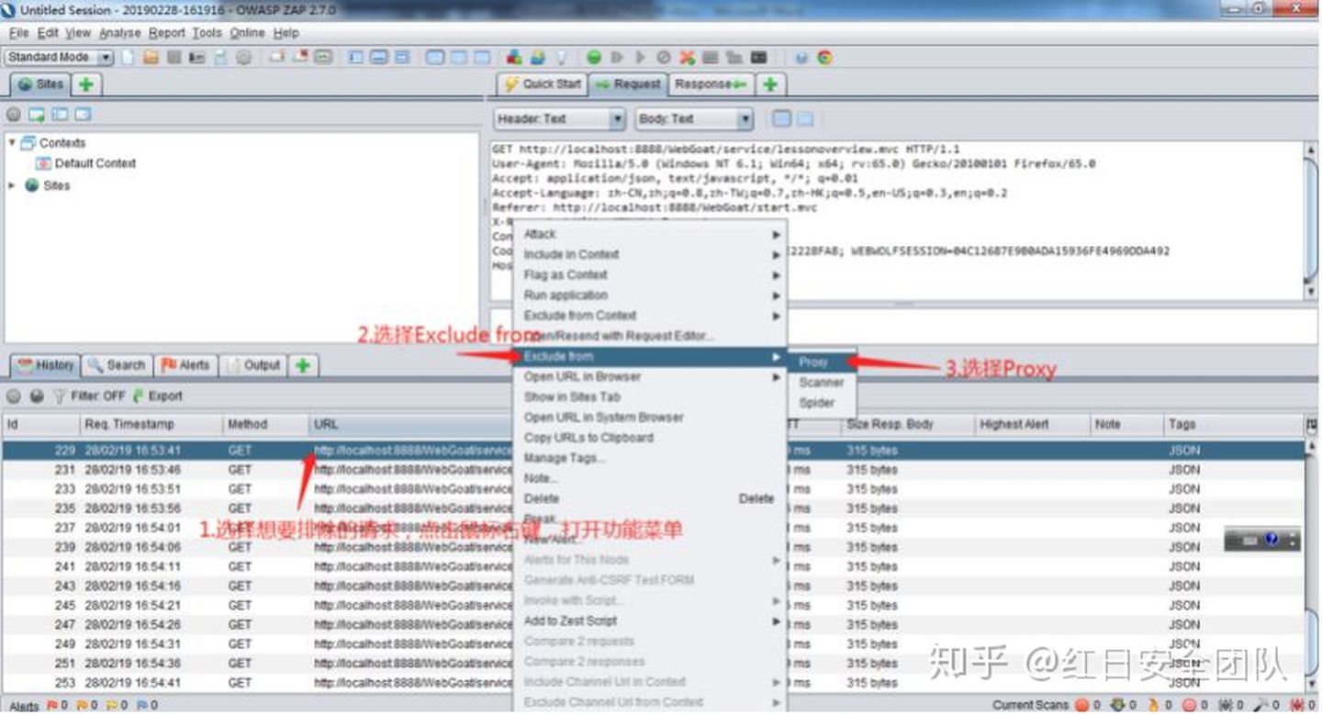Click the configure columns icon beside Tags
The image size is (1322, 715).
click(1311, 424)
